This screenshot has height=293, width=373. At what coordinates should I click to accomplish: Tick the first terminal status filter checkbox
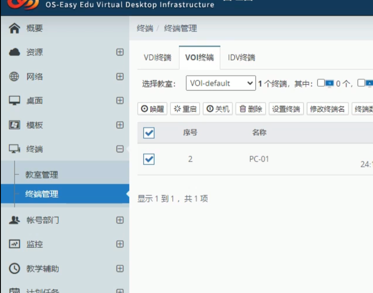(x=321, y=83)
